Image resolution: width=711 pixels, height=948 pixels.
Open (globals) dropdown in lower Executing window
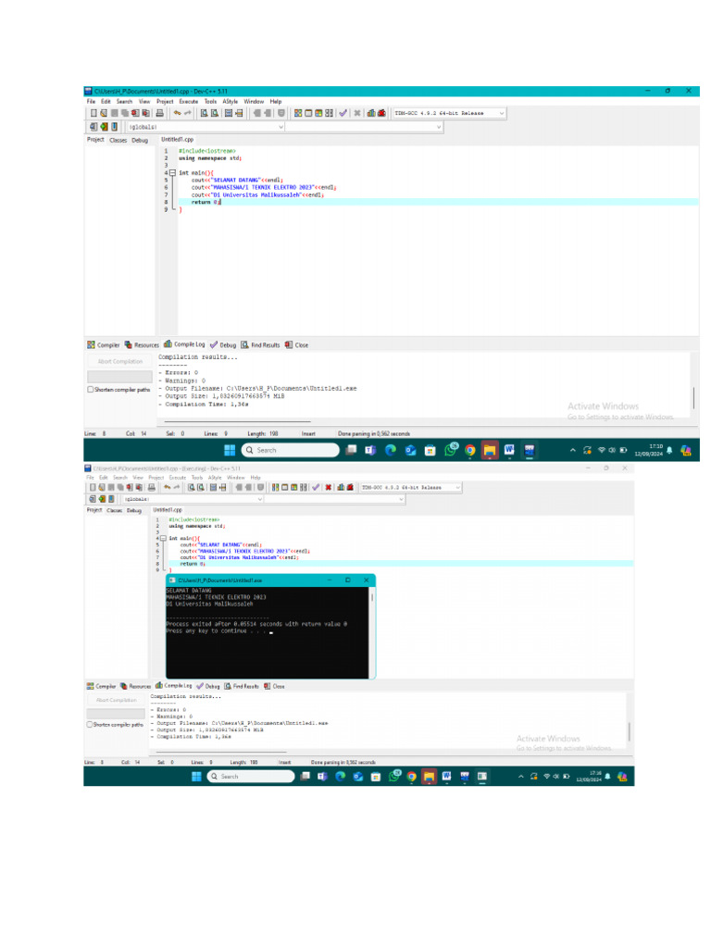click(x=260, y=499)
